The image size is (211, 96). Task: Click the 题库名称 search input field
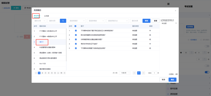53,21
